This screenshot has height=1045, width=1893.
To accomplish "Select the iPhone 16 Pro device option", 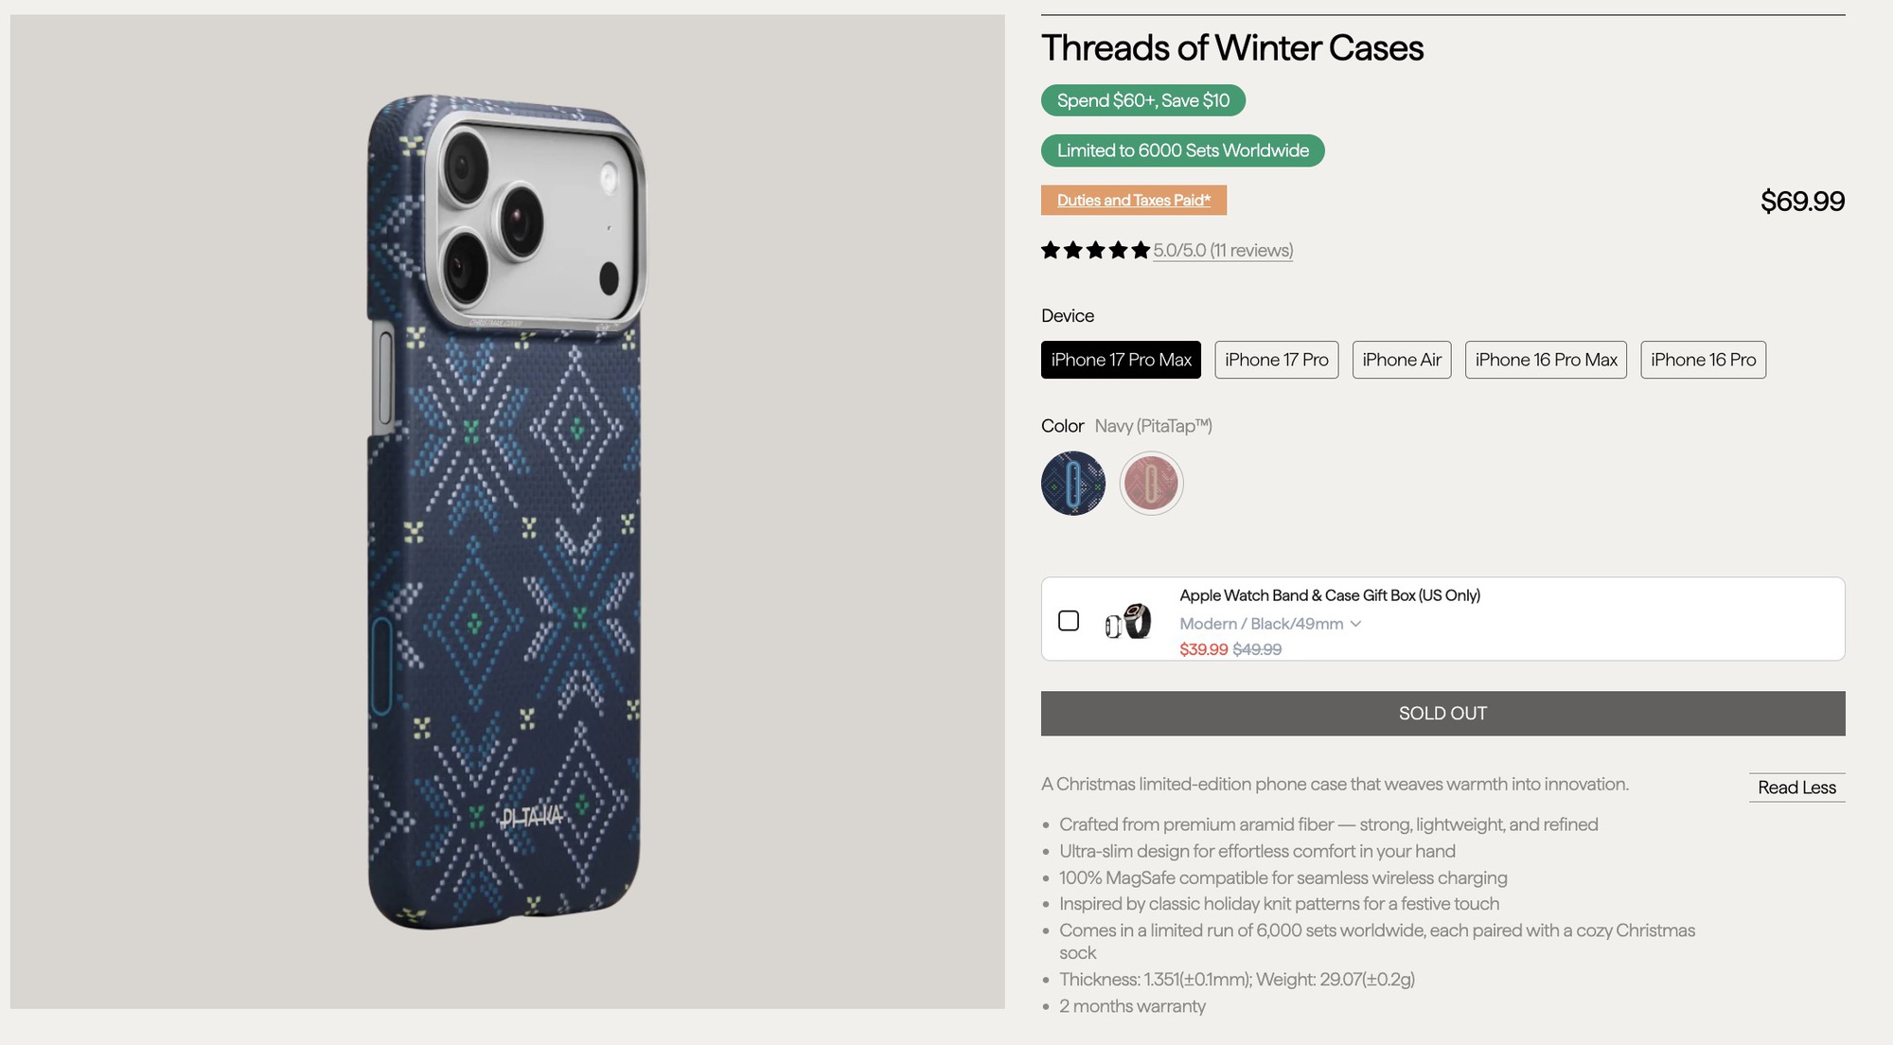I will point(1703,360).
